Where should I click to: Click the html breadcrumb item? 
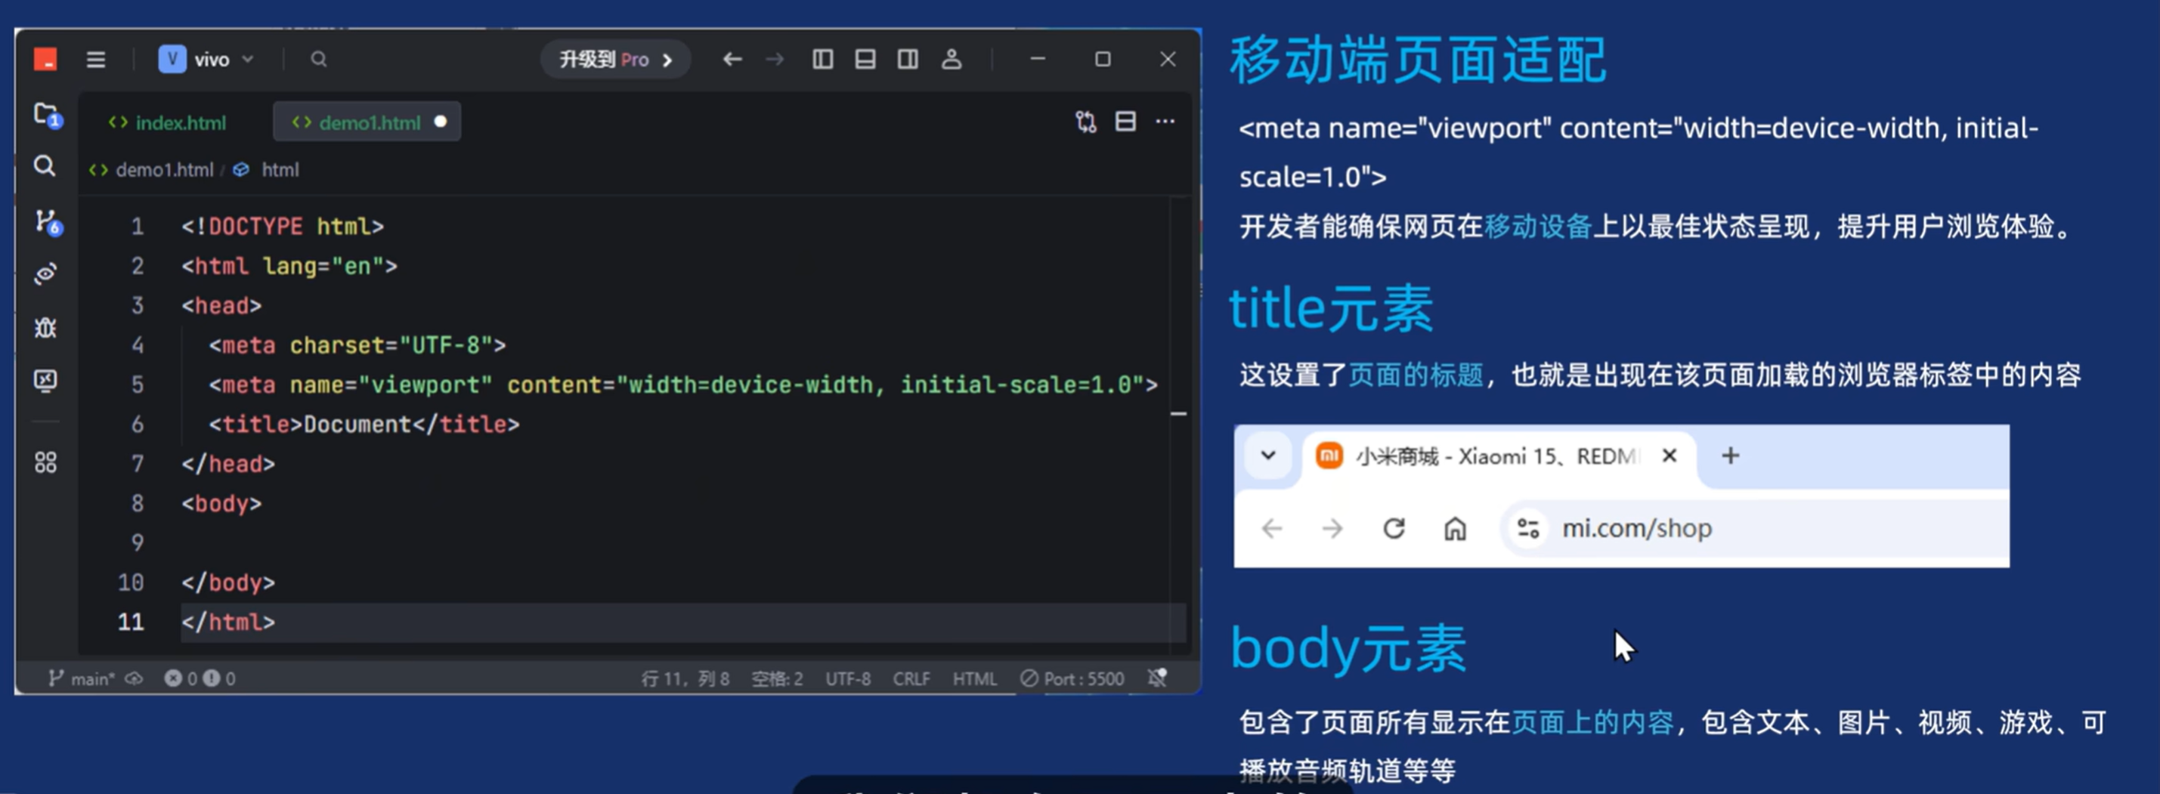point(279,170)
